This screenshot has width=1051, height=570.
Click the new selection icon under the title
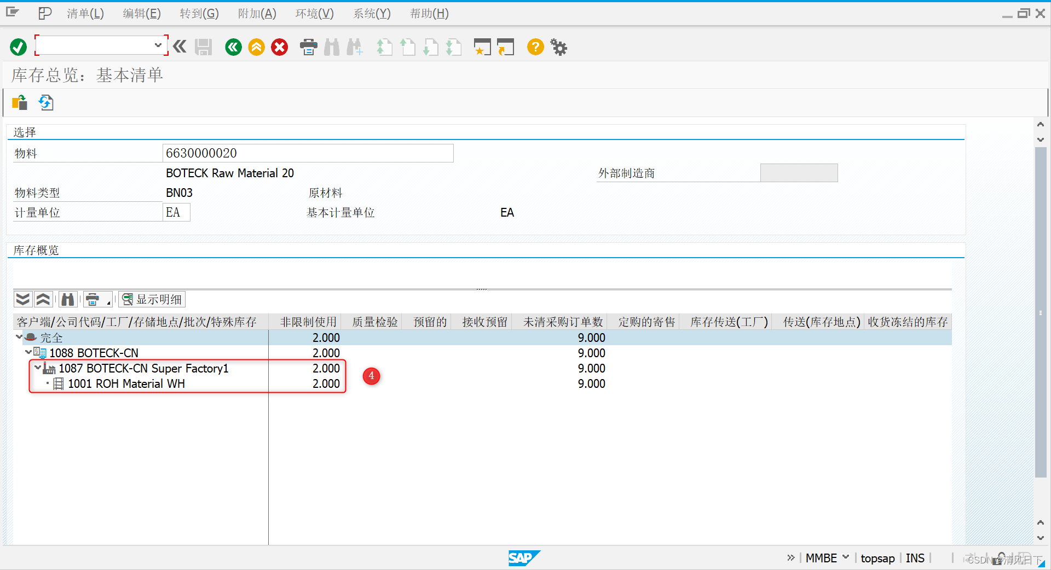click(20, 102)
